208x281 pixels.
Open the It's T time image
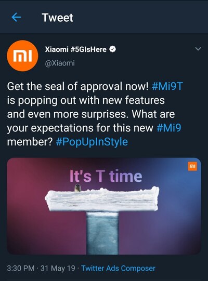coord(104,206)
